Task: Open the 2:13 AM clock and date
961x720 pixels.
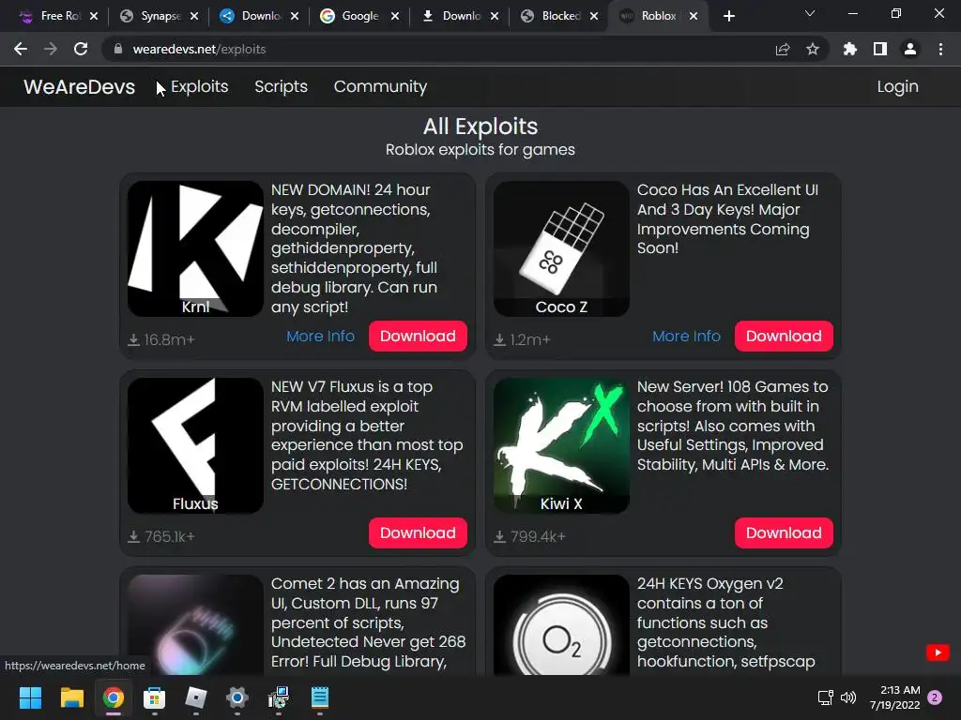Action: pos(894,697)
